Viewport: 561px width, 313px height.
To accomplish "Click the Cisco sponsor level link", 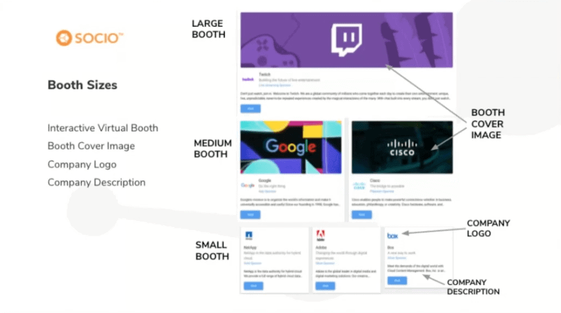I will [x=382, y=191].
